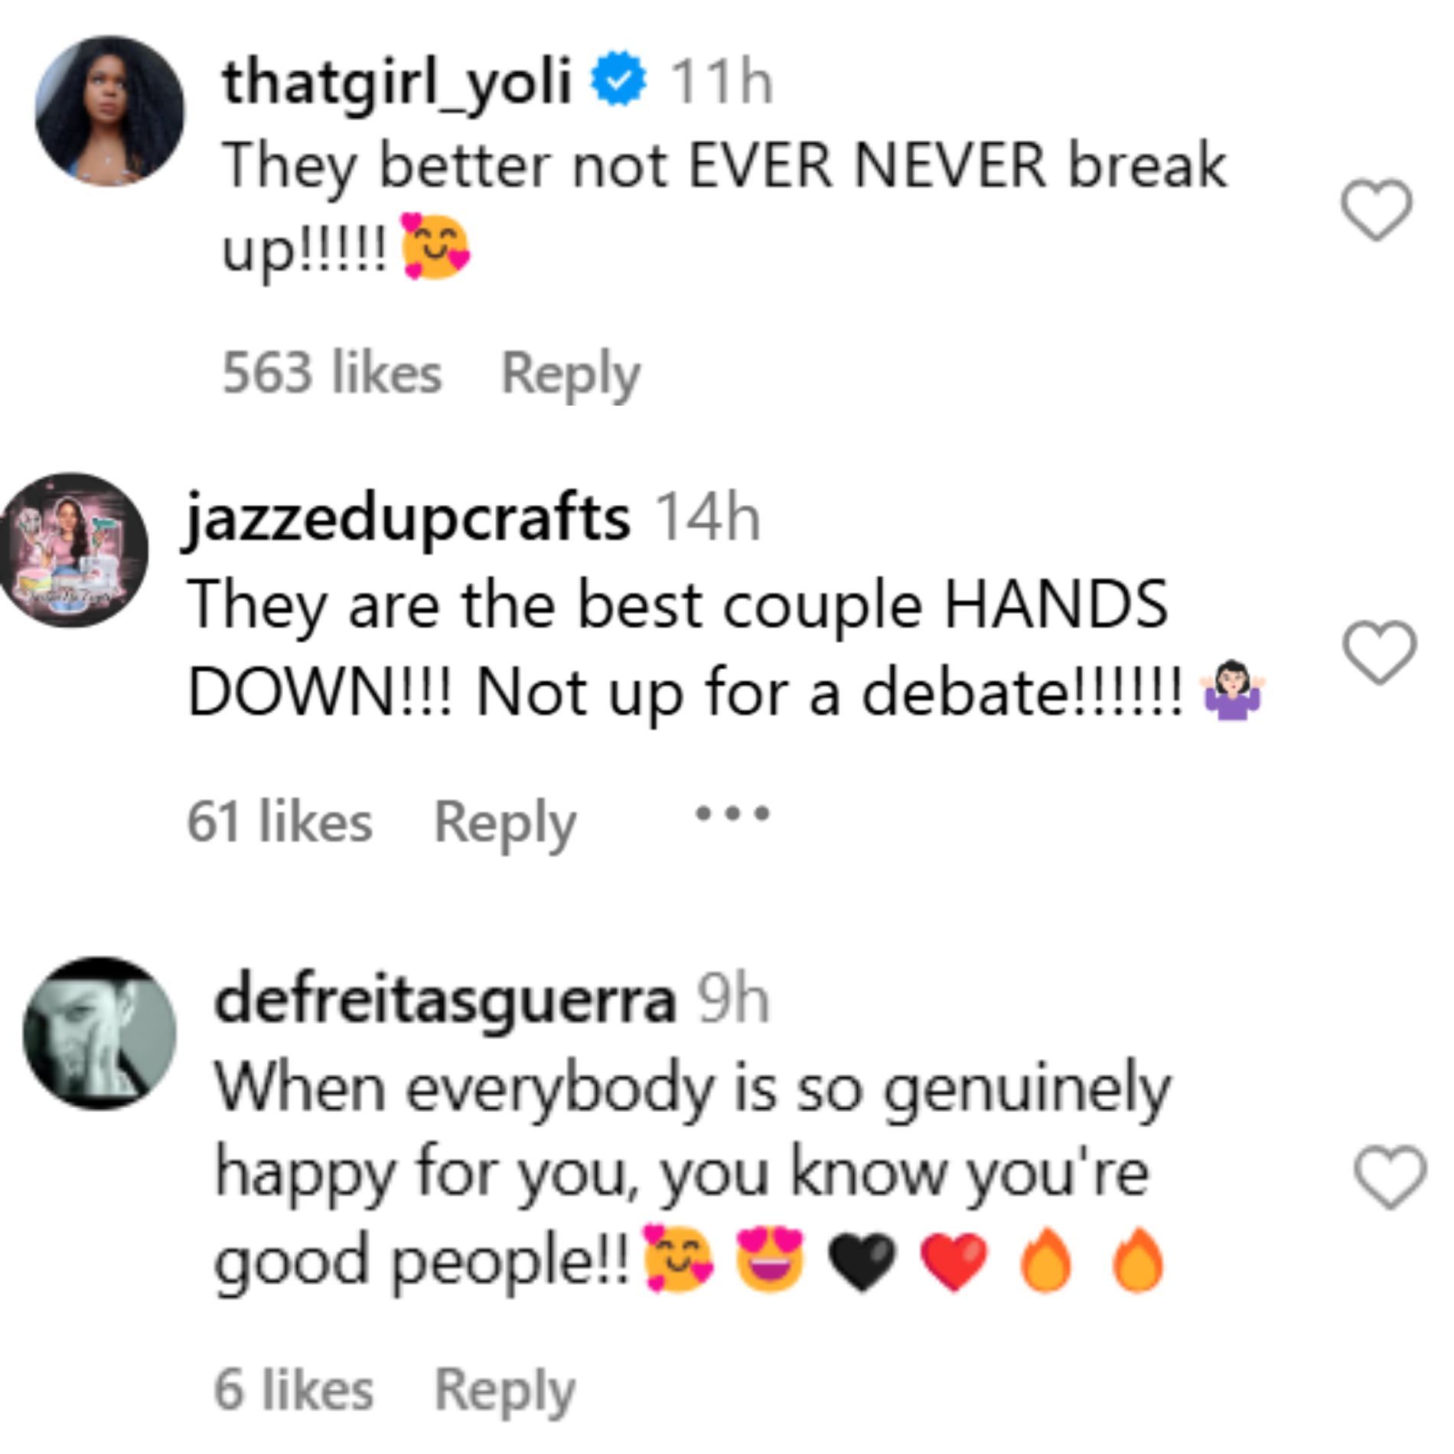Open thatgirl_yoli's profile picture
The width and height of the screenshot is (1454, 1454).
[x=110, y=111]
